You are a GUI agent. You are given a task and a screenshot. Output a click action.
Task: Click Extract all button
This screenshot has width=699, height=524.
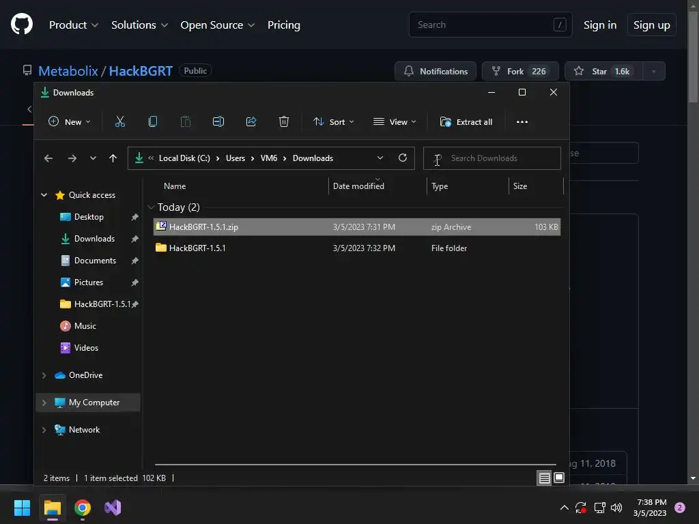coord(466,121)
